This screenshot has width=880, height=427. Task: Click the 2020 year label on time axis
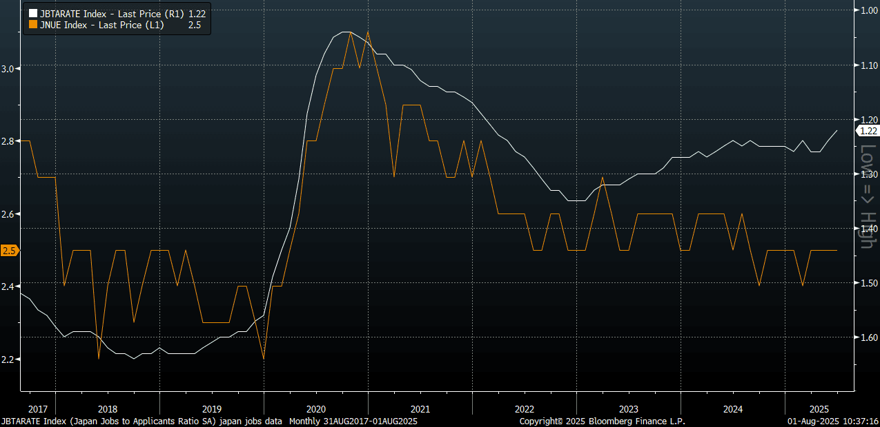click(315, 408)
